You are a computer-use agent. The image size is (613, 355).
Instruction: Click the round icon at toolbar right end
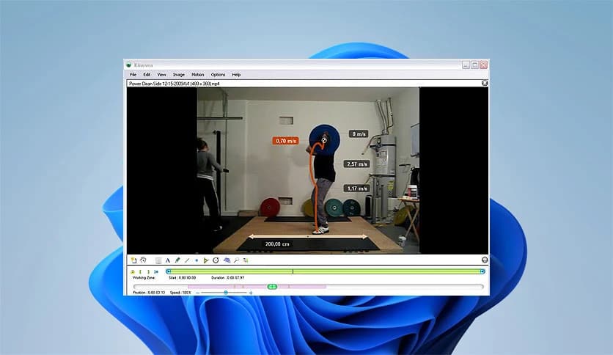(x=485, y=260)
